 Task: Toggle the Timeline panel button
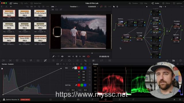click(133, 3)
